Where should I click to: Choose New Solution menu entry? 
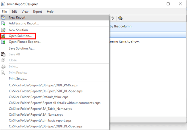point(55,30)
